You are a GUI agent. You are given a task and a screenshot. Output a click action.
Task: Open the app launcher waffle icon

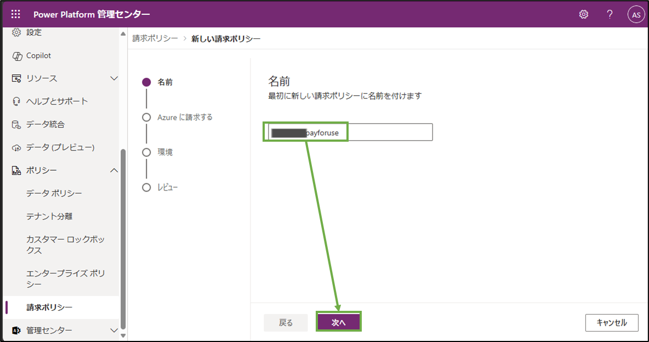[x=16, y=14]
